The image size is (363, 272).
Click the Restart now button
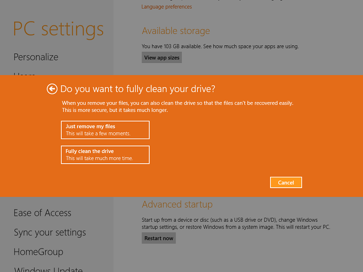click(159, 238)
